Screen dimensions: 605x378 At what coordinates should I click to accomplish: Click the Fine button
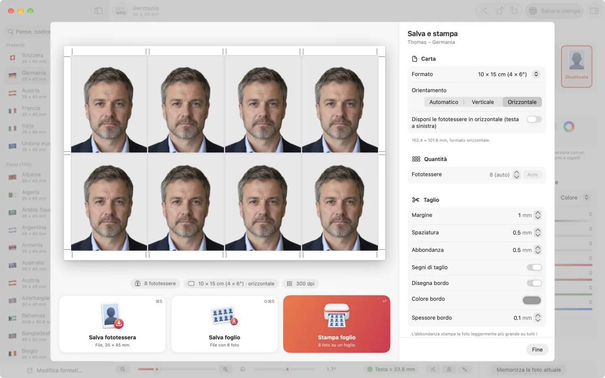(537, 349)
